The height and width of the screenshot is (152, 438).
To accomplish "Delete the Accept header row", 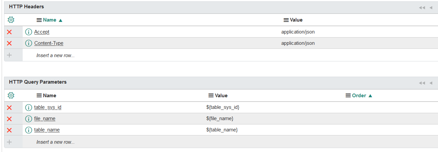I will pos(9,32).
